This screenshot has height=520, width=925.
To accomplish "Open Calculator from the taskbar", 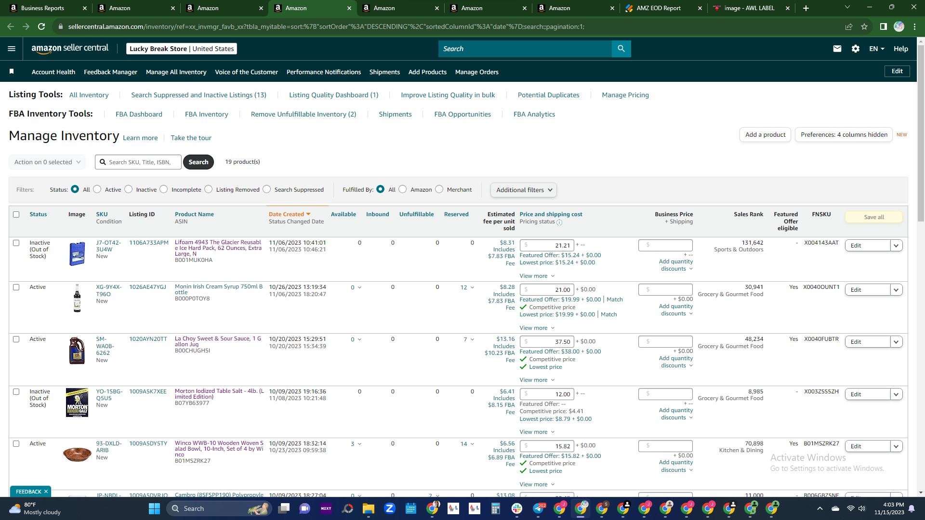I will (496, 508).
